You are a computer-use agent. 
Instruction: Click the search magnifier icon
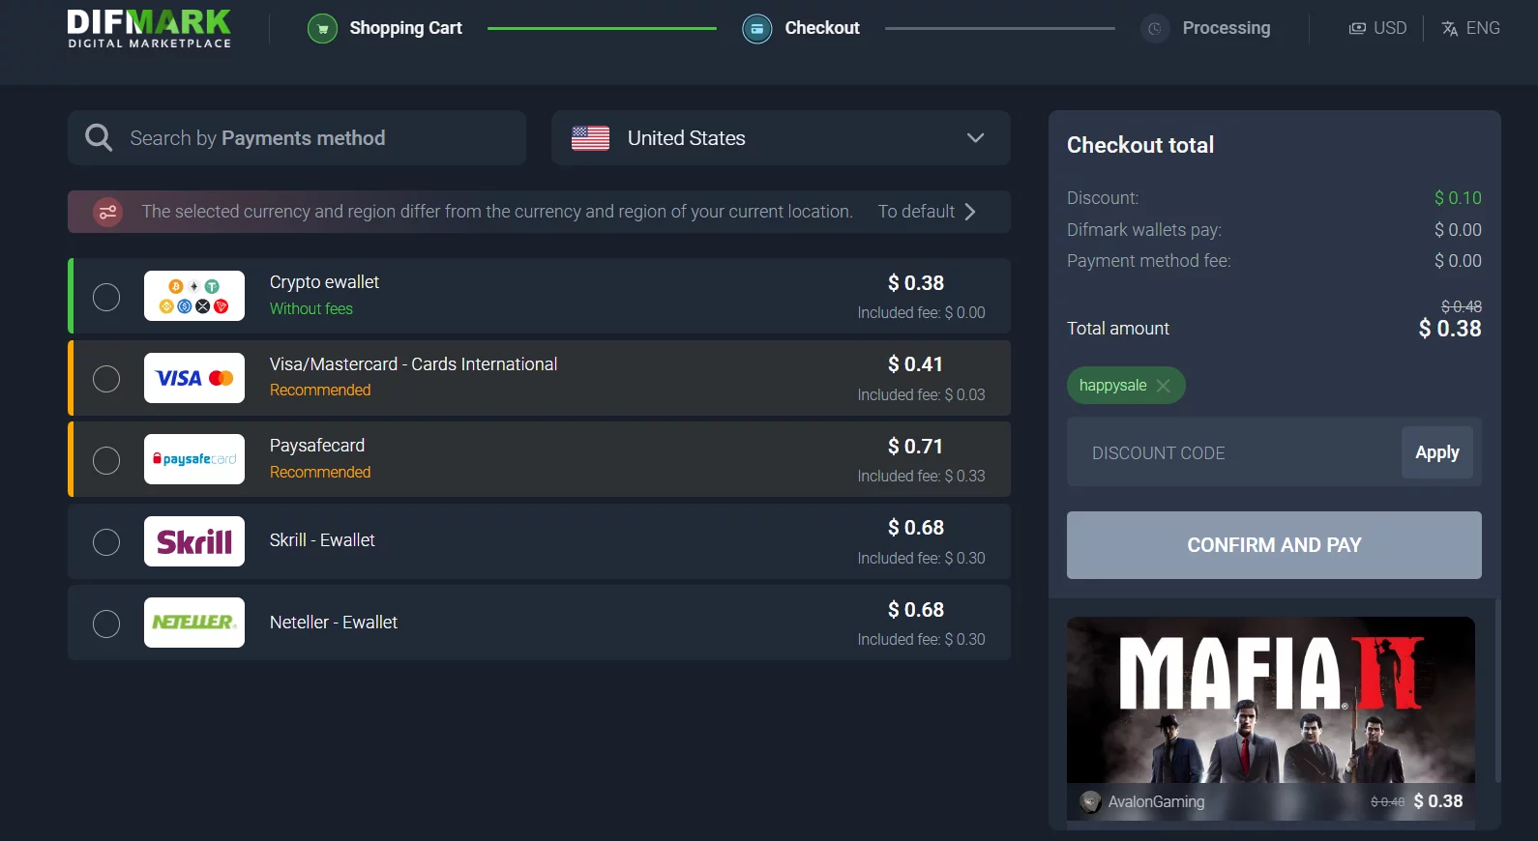(99, 137)
